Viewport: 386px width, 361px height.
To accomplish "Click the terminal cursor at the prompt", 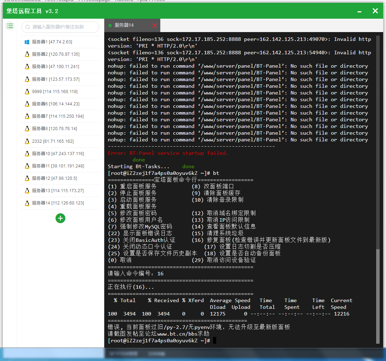I will click(215, 341).
